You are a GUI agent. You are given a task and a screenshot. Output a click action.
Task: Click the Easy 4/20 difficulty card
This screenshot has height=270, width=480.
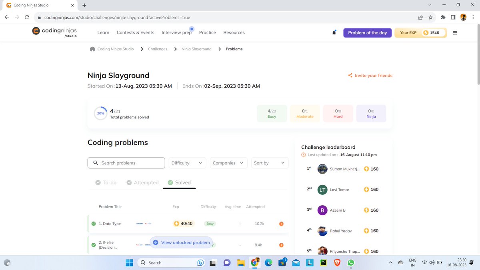coord(272,114)
